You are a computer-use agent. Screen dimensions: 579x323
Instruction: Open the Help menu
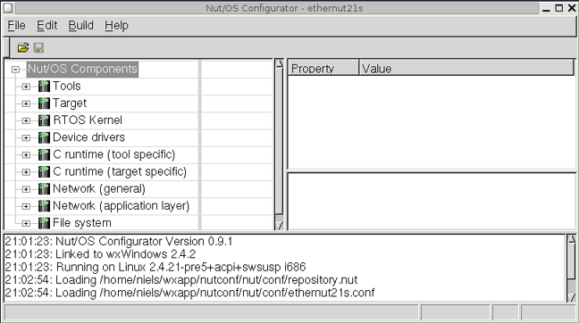tap(116, 26)
